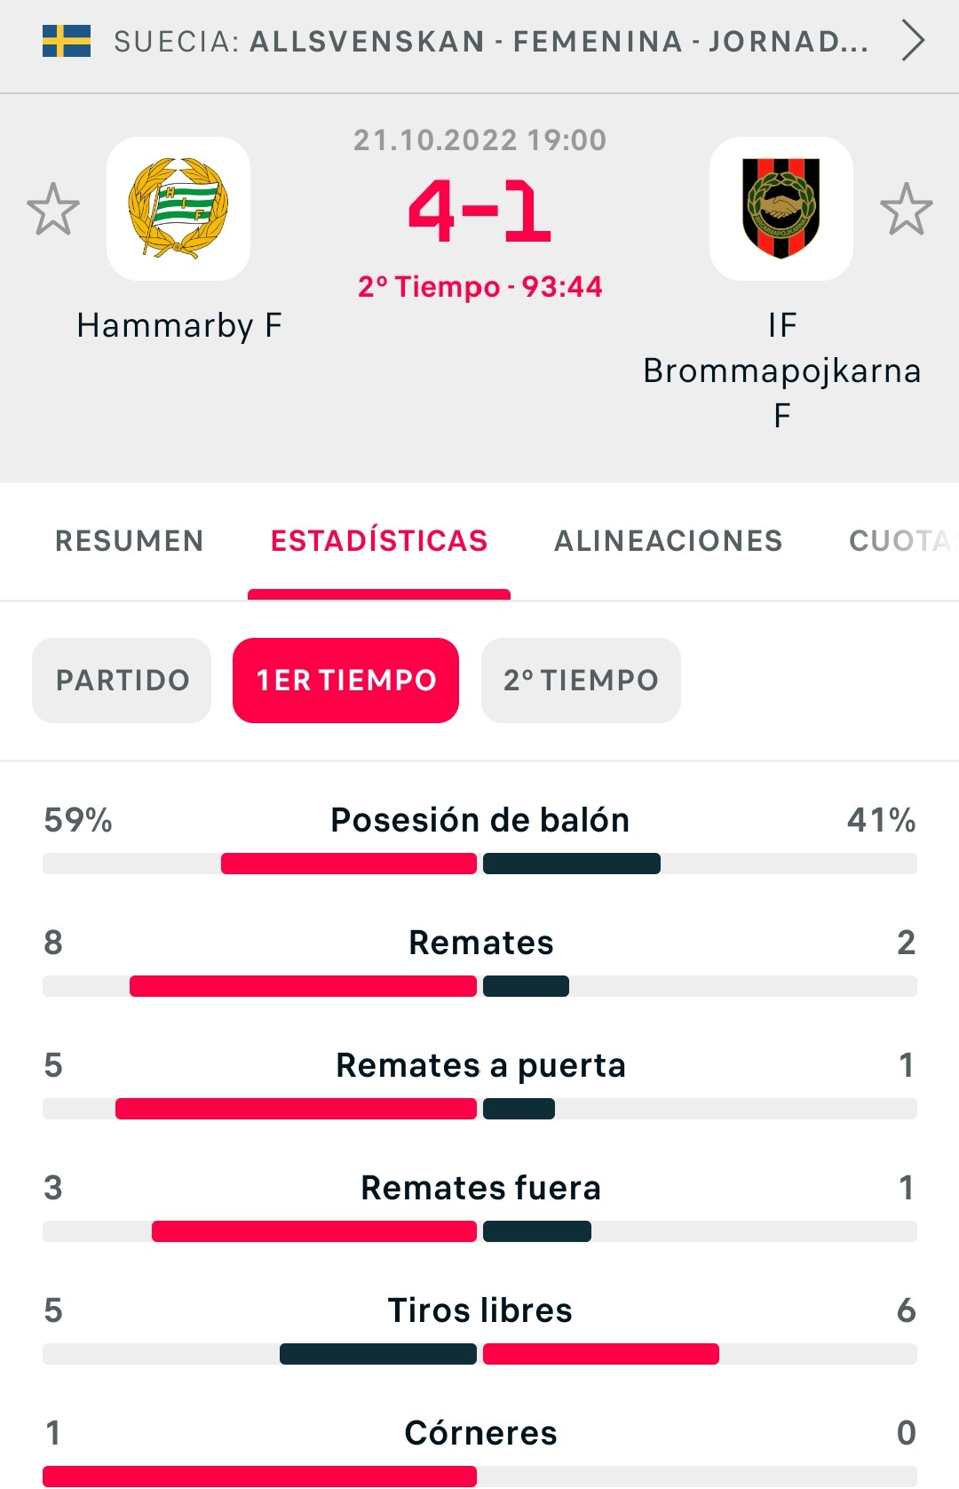Tap the Sweden flag icon
The image size is (959, 1489).
tap(67, 41)
